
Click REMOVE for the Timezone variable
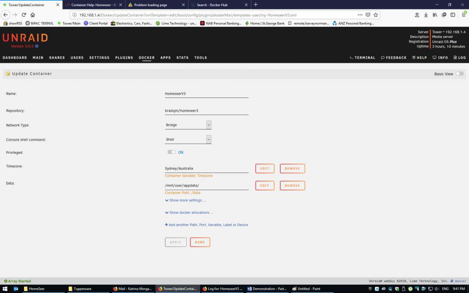click(292, 168)
